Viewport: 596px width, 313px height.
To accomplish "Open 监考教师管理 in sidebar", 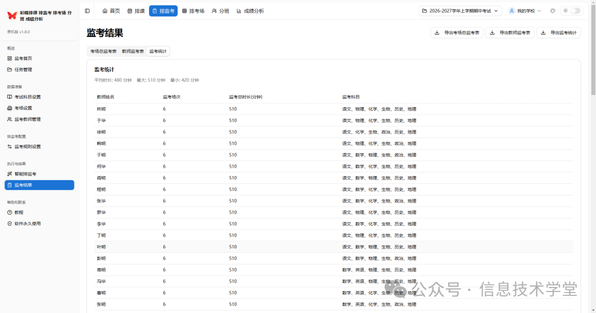I will click(40, 119).
